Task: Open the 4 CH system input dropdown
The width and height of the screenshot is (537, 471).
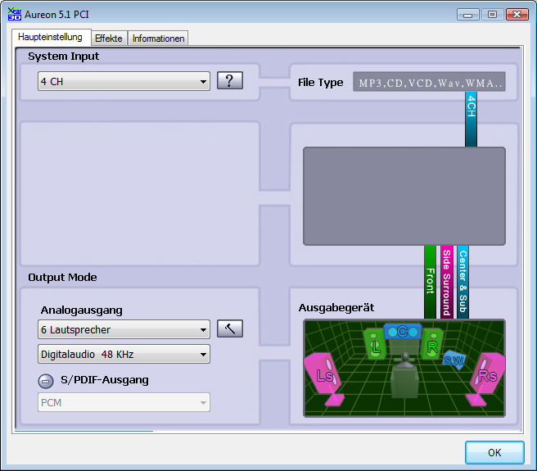Action: pyautogui.click(x=124, y=81)
